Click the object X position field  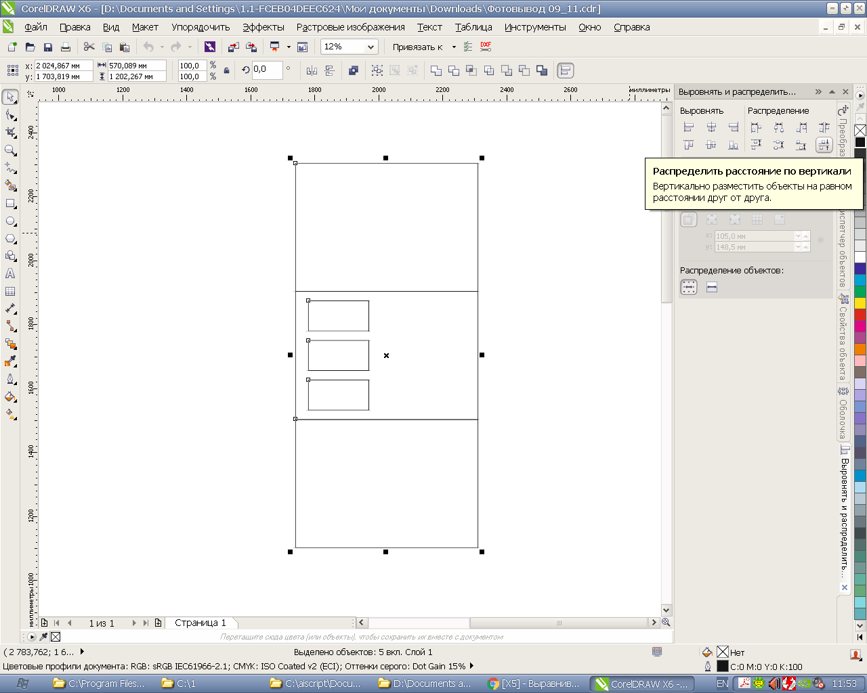pos(64,66)
